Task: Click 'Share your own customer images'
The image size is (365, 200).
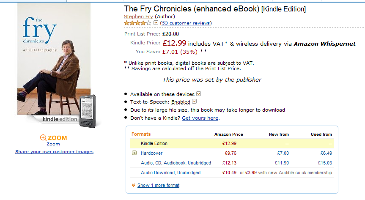Action: click(54, 151)
